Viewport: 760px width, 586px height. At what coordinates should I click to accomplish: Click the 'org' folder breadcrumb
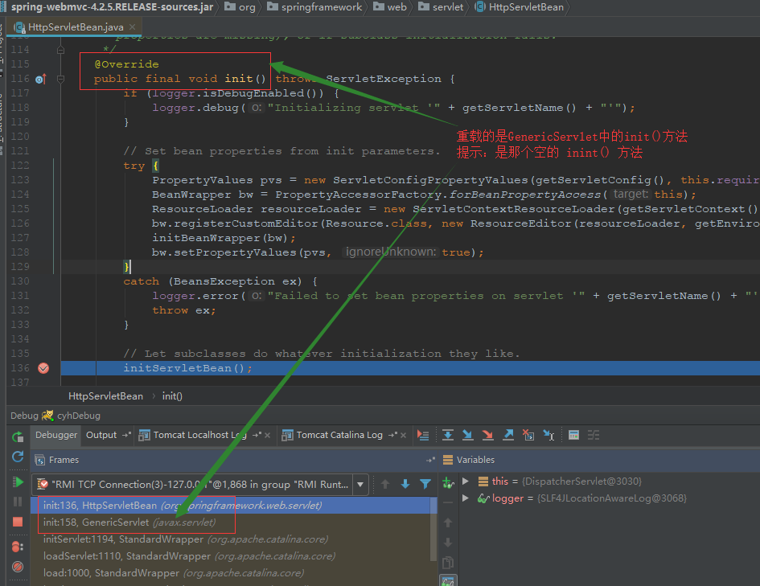click(240, 7)
